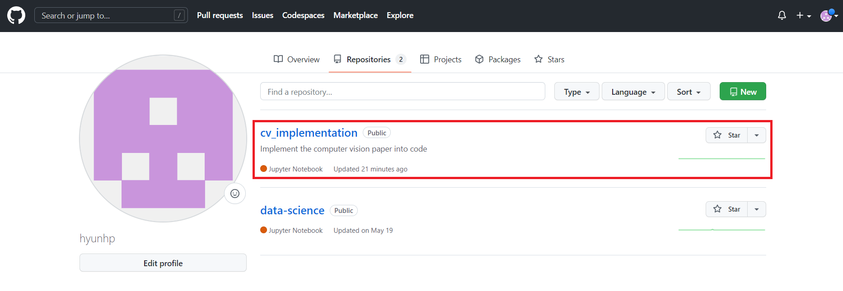Viewport: 843px width, 291px height.
Task: Click the set status smiley icon
Action: (235, 194)
